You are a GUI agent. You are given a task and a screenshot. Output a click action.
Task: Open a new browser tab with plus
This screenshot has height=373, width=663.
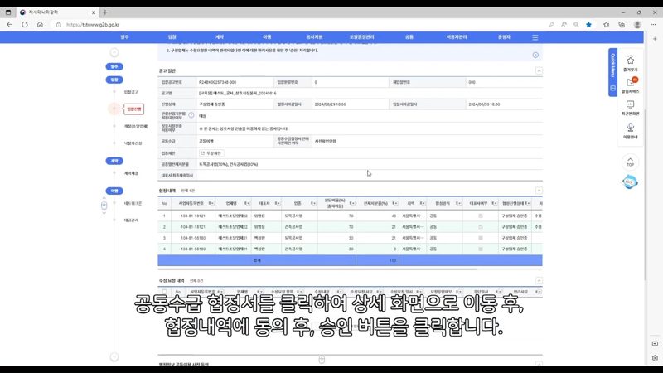pyautogui.click(x=105, y=12)
